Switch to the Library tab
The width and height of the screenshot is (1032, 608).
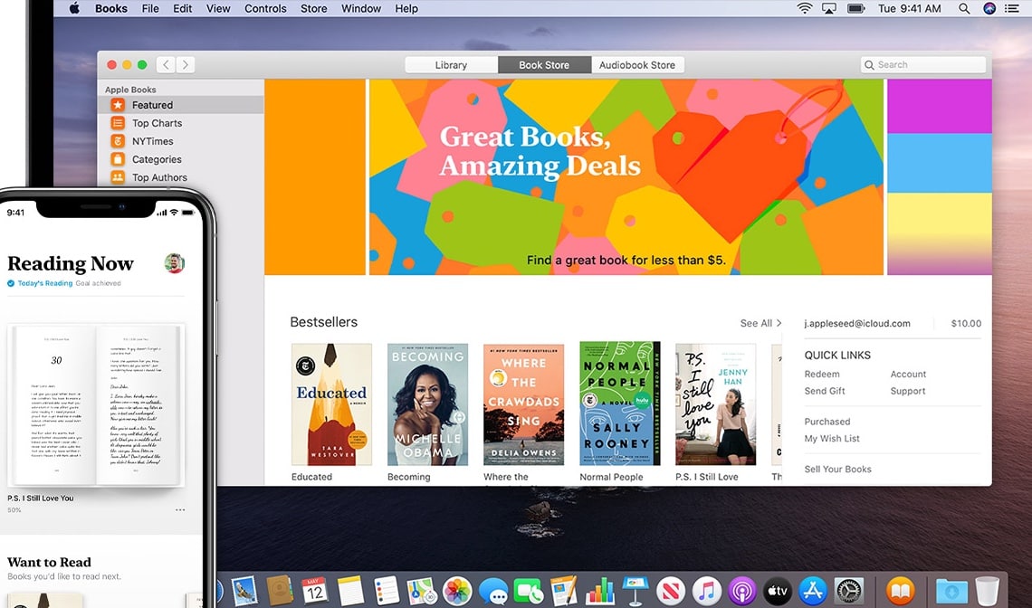(x=451, y=65)
